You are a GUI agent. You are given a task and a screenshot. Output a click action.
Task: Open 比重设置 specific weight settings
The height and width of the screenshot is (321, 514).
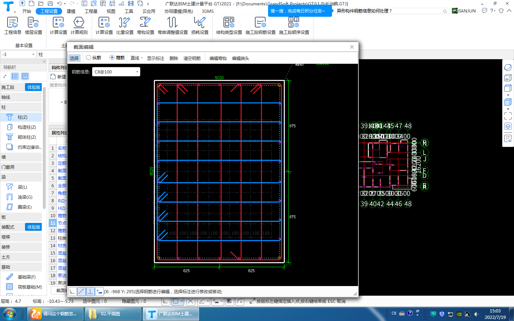tap(125, 26)
